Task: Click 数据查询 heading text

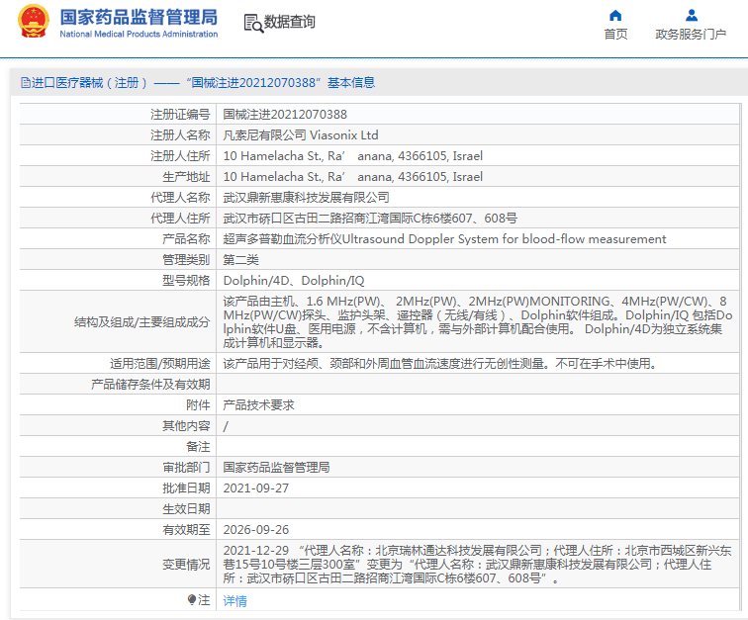Action: coord(290,22)
